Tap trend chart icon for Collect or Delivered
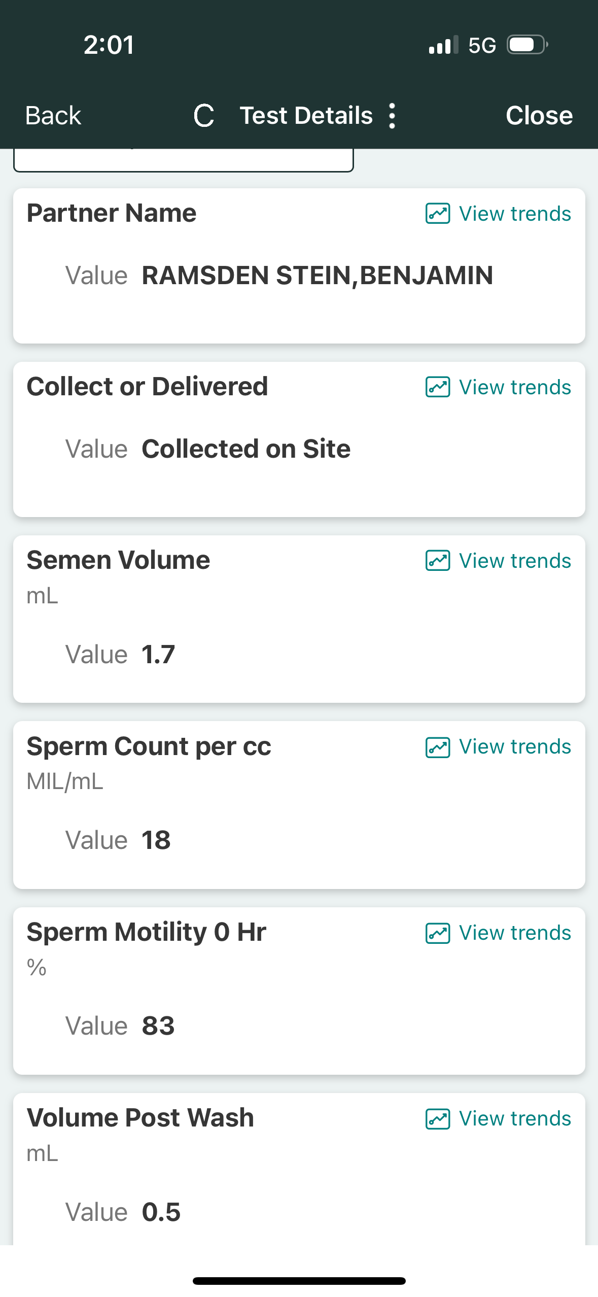Screen dimensions: 598x1297 pyautogui.click(x=437, y=387)
